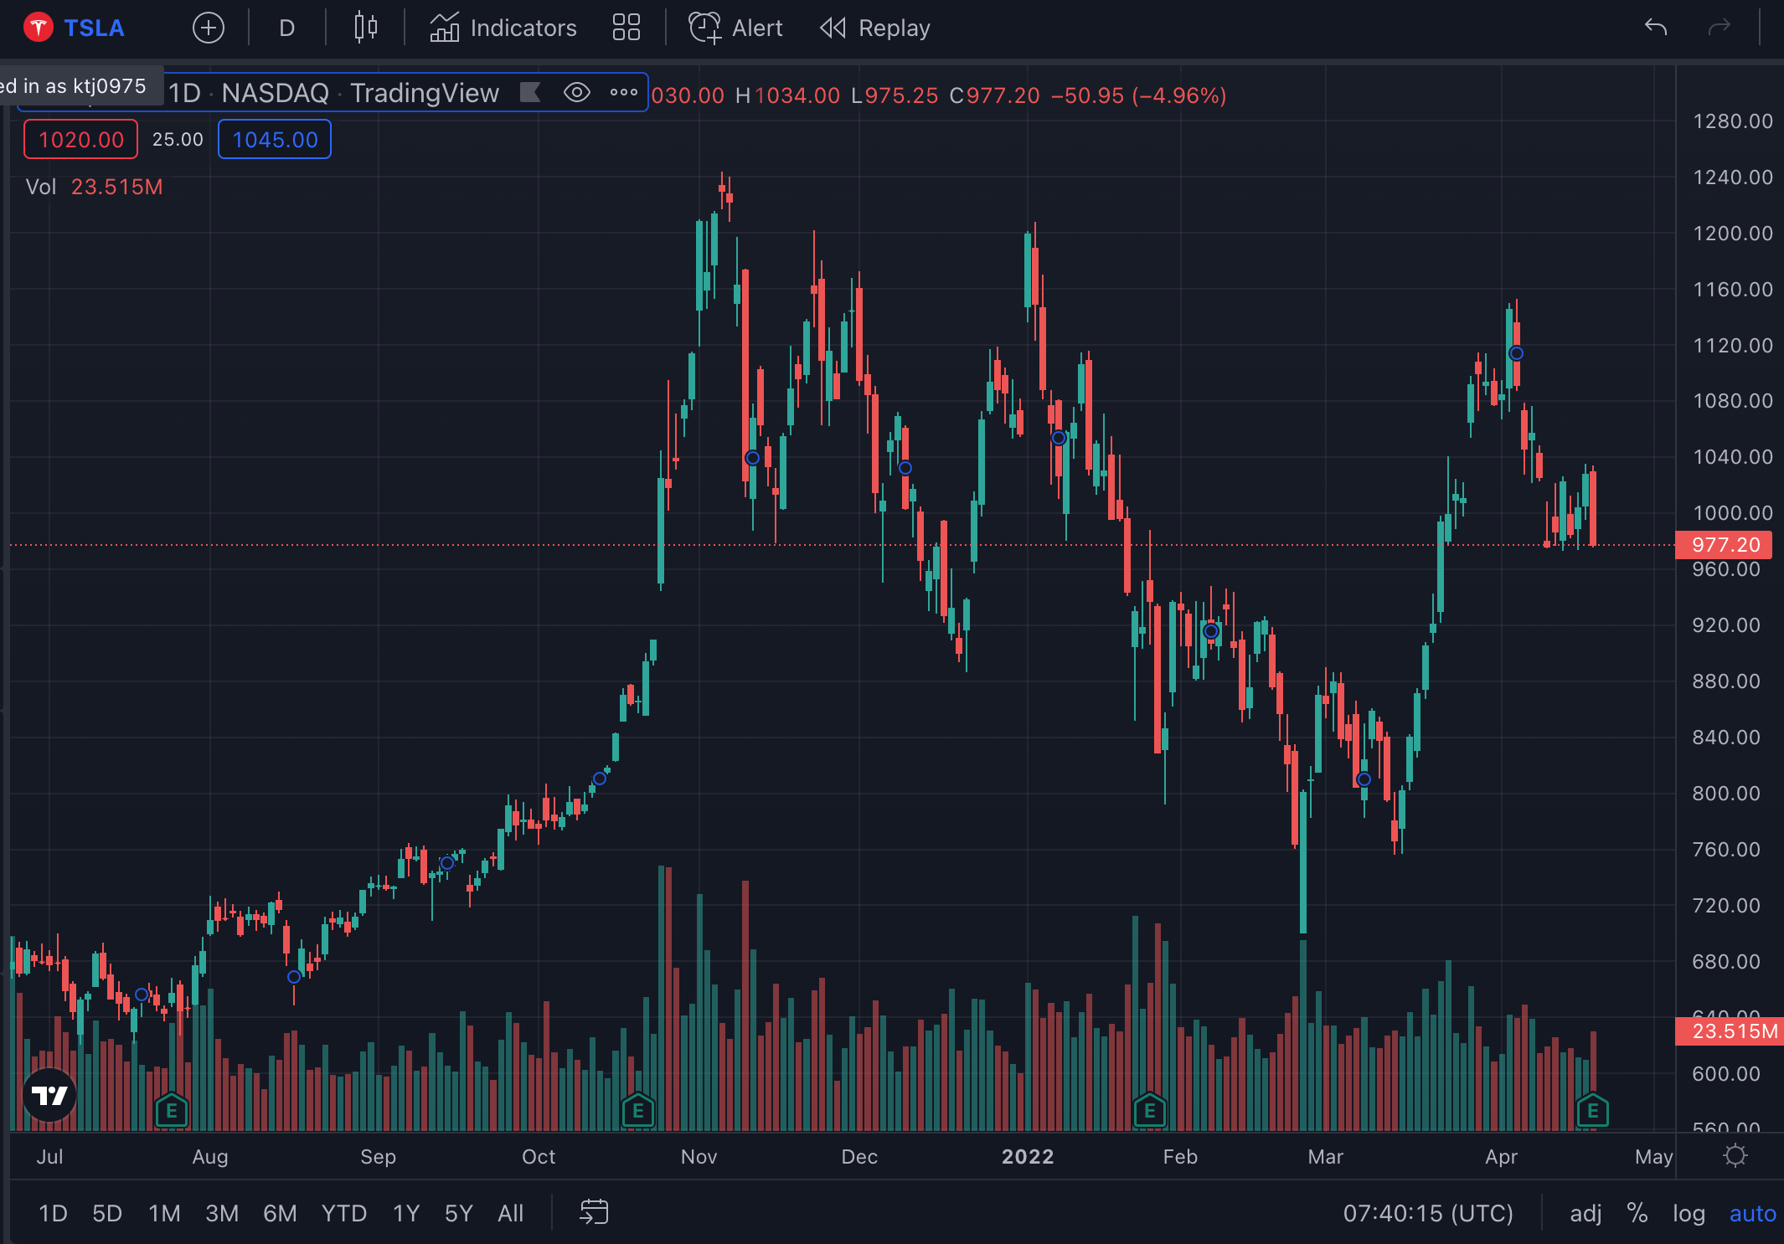This screenshot has width=1784, height=1244.
Task: Click the earnings E marker in late October
Action: pos(638,1111)
